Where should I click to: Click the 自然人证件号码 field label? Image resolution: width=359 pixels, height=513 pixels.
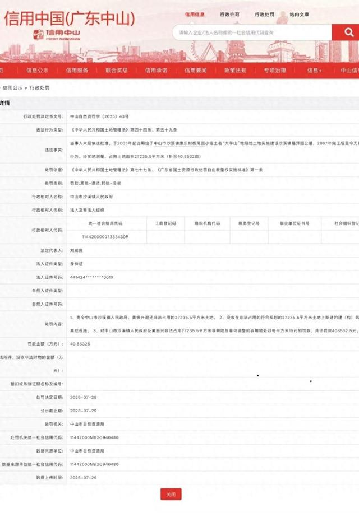48,304
